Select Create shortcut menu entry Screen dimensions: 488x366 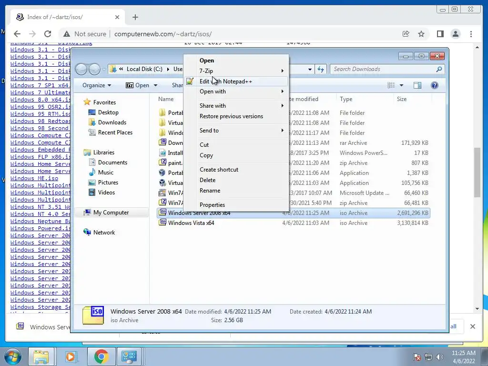(236, 170)
